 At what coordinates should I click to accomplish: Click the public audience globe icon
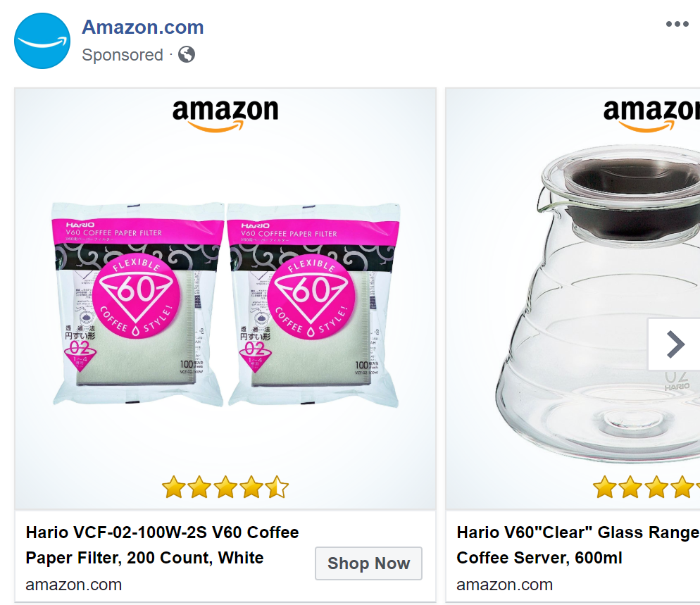[x=187, y=54]
